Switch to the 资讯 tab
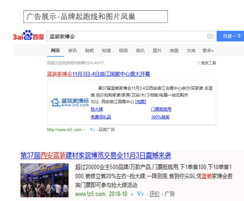This screenshot has width=244, height=201. (72, 50)
